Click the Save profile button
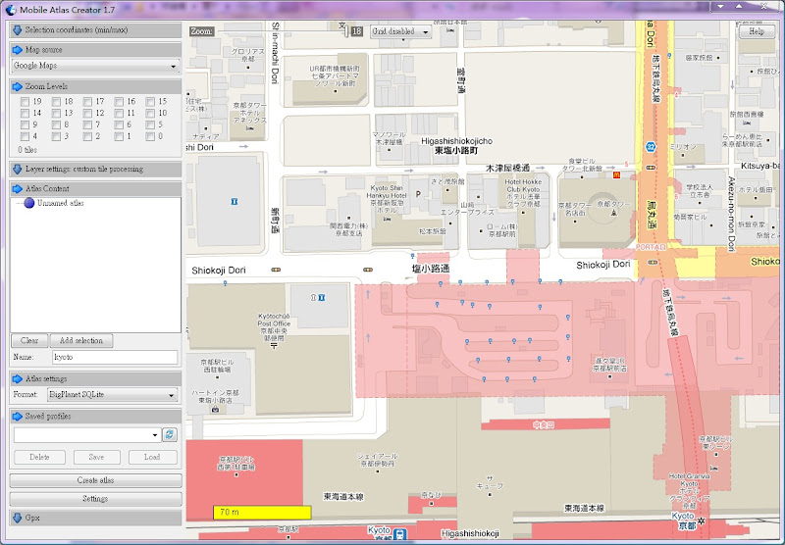Image resolution: width=785 pixels, height=545 pixels. point(96,457)
